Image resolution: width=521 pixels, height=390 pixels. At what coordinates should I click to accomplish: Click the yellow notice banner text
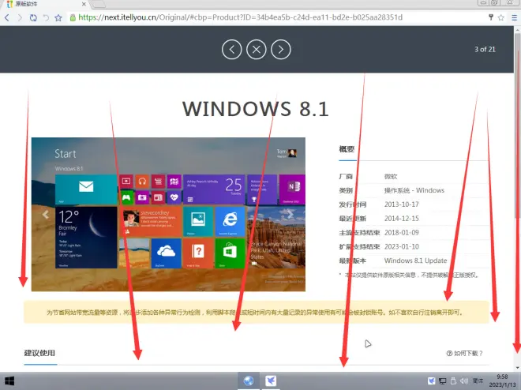tap(255, 313)
